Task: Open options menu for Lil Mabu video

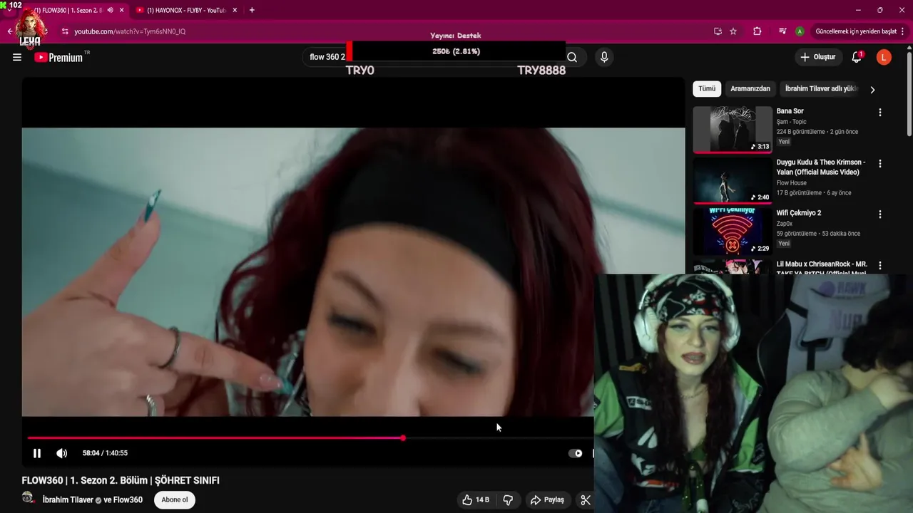Action: click(879, 265)
